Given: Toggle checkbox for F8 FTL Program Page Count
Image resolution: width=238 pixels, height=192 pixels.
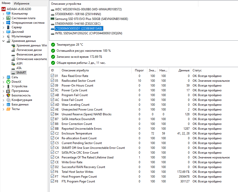Looking at the screenshot, I should point(52,181).
